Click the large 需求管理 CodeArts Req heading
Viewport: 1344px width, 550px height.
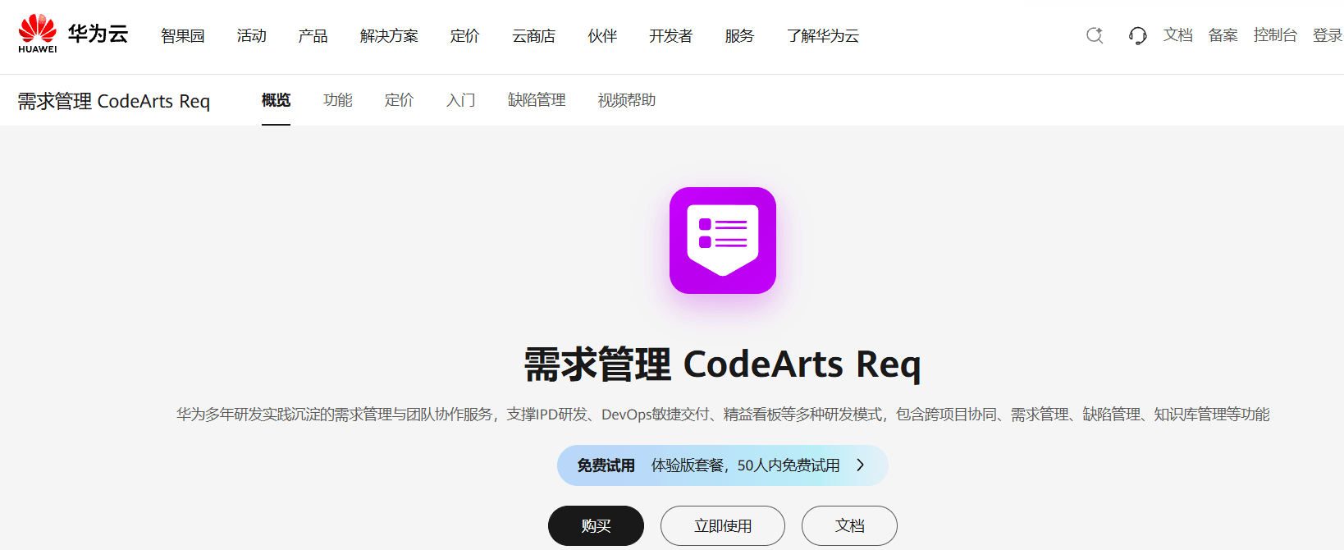point(723,364)
